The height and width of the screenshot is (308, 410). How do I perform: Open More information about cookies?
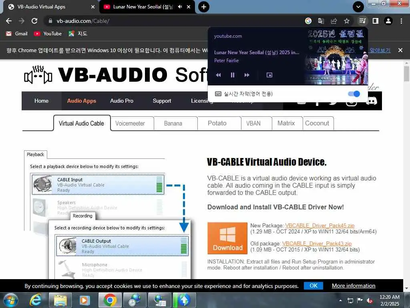[354, 286]
